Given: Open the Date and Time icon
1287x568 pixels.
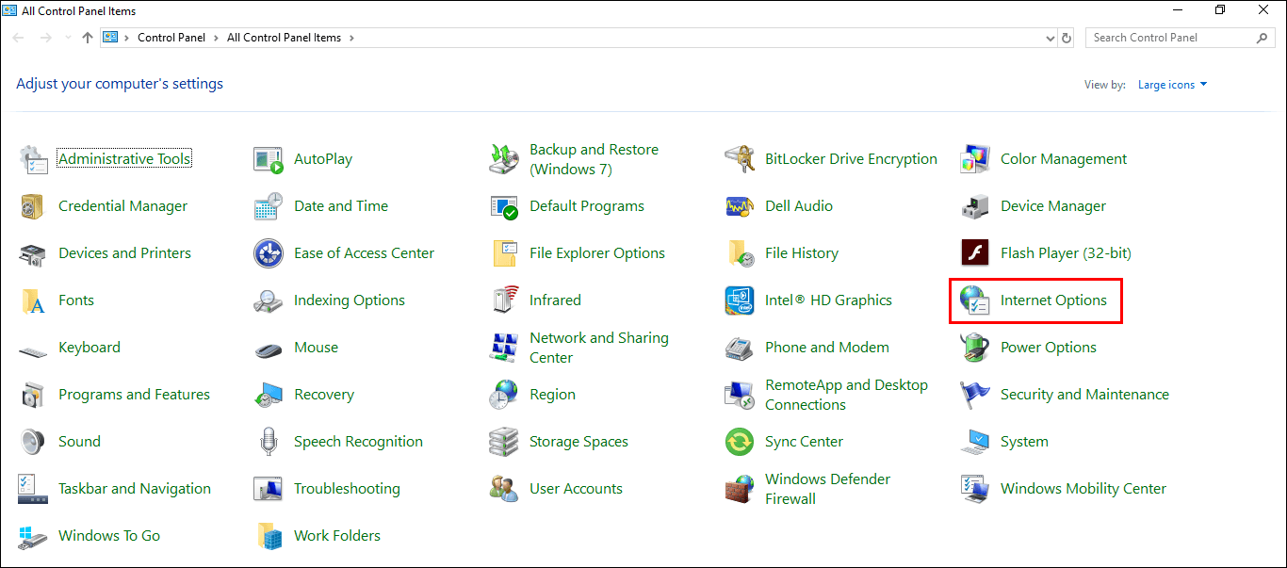Looking at the screenshot, I should pos(269,206).
